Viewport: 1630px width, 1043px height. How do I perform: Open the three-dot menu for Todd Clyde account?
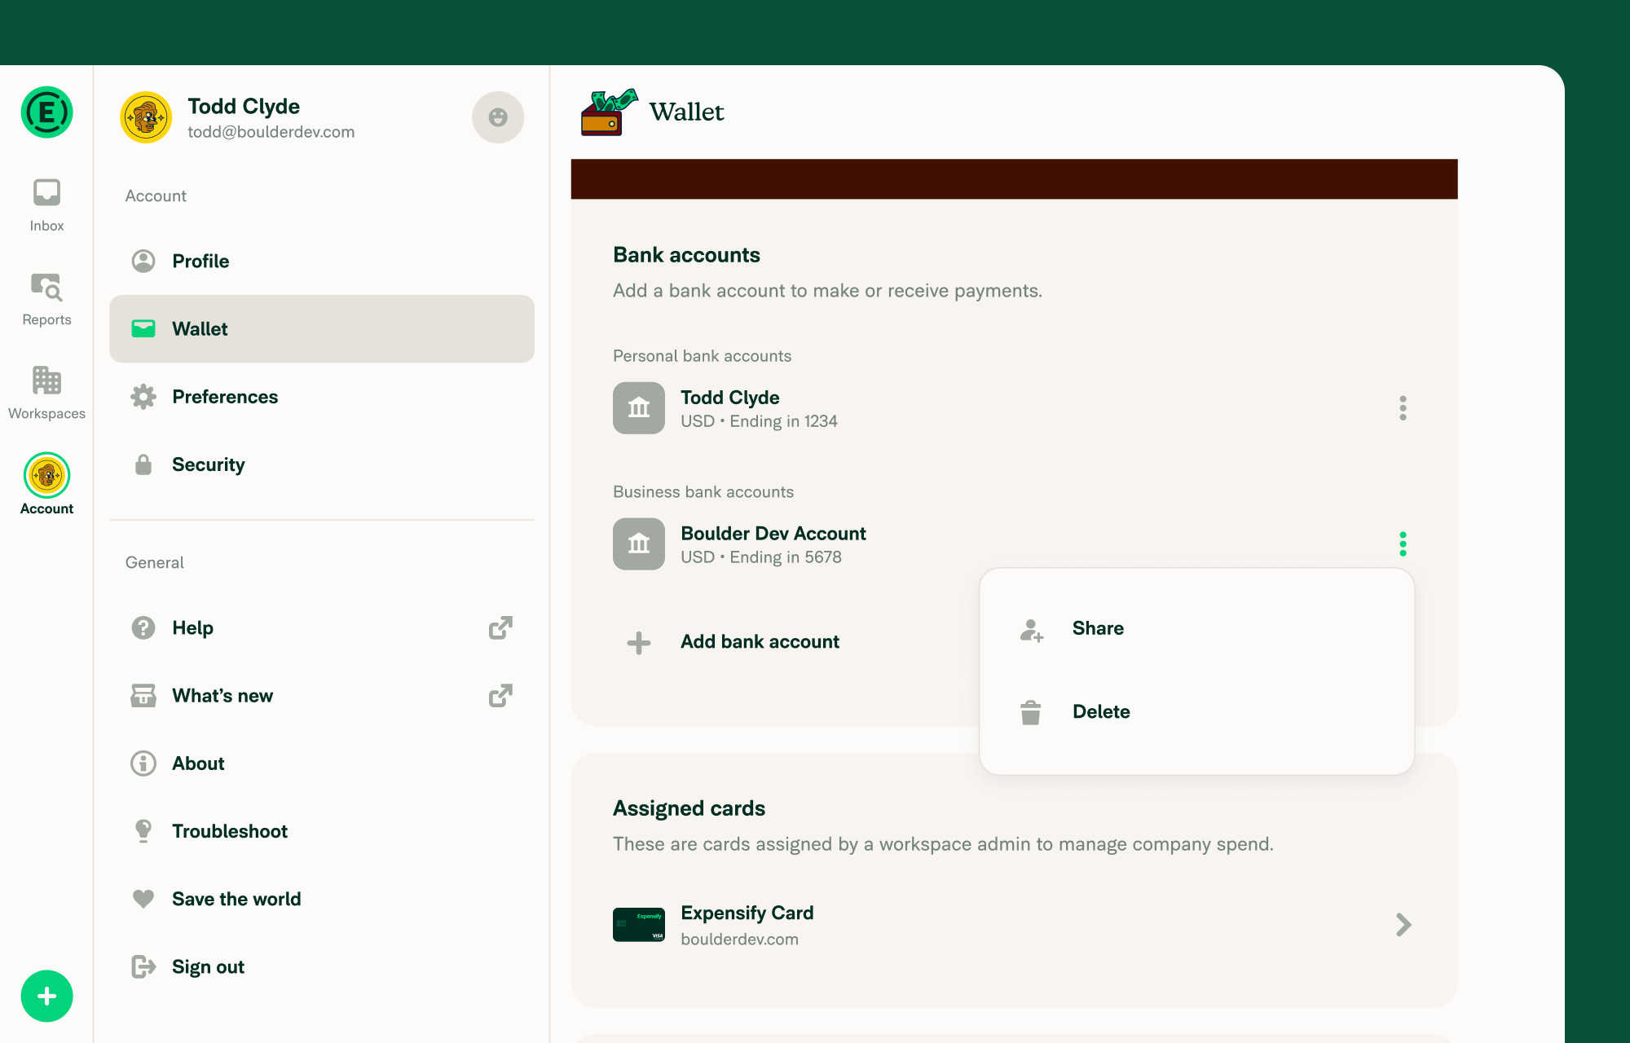pyautogui.click(x=1403, y=408)
